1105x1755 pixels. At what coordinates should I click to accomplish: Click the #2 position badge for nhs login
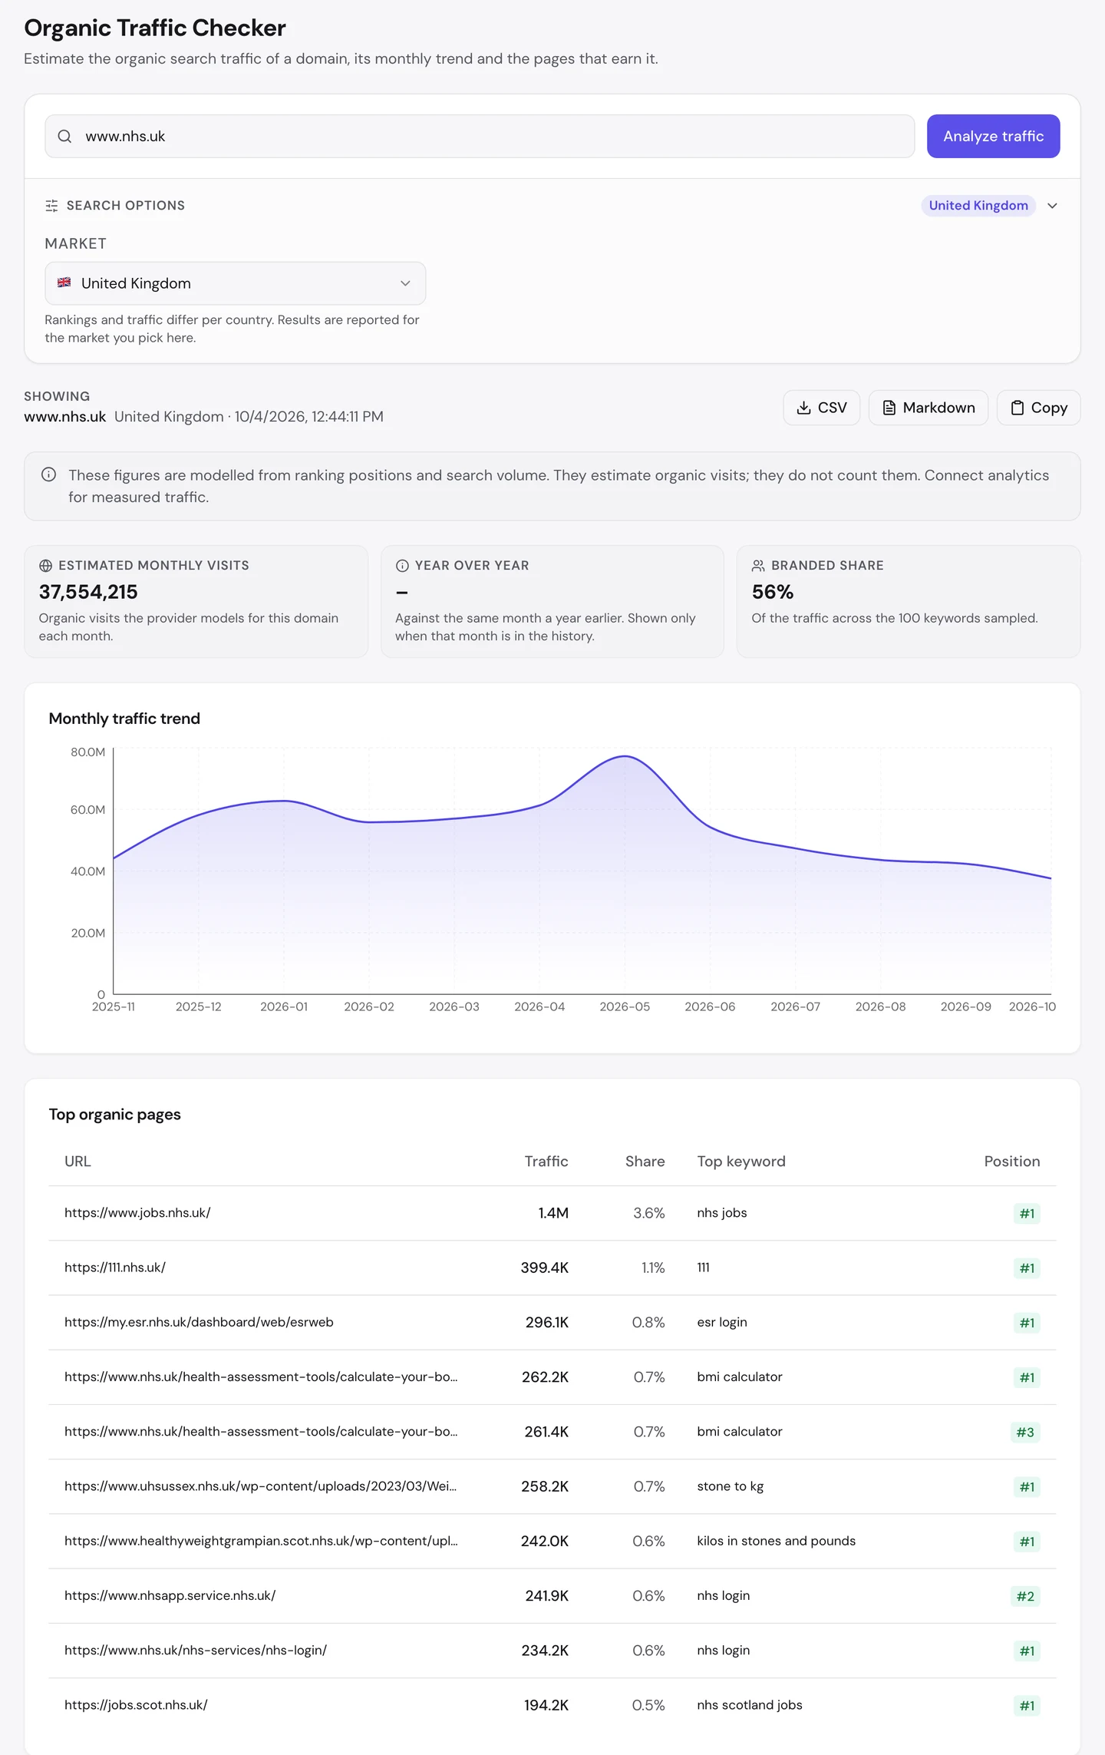pos(1025,1596)
